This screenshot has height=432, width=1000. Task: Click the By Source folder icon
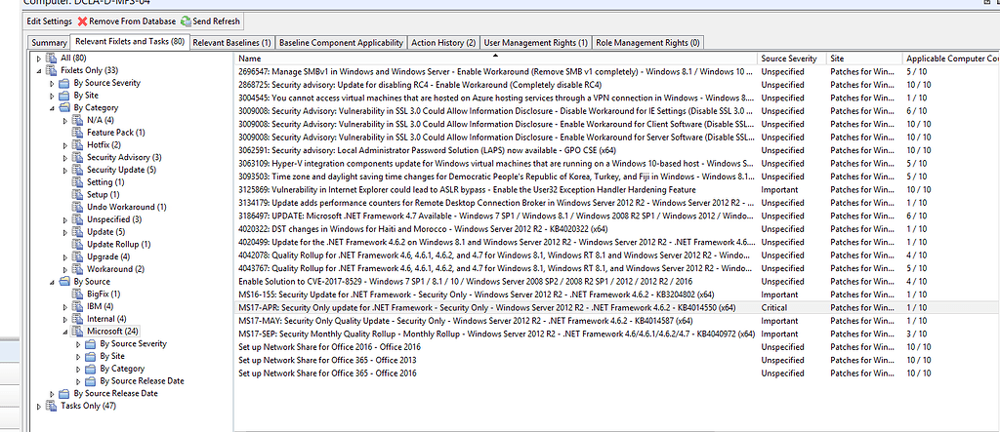click(64, 282)
